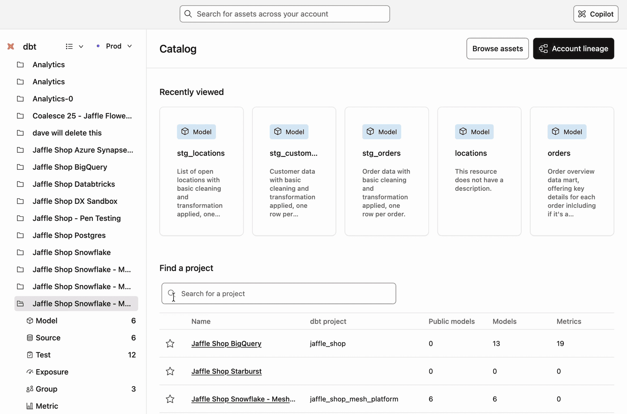Image resolution: width=627 pixels, height=414 pixels.
Task: Open the stg_custom... model card
Action: [x=294, y=171]
